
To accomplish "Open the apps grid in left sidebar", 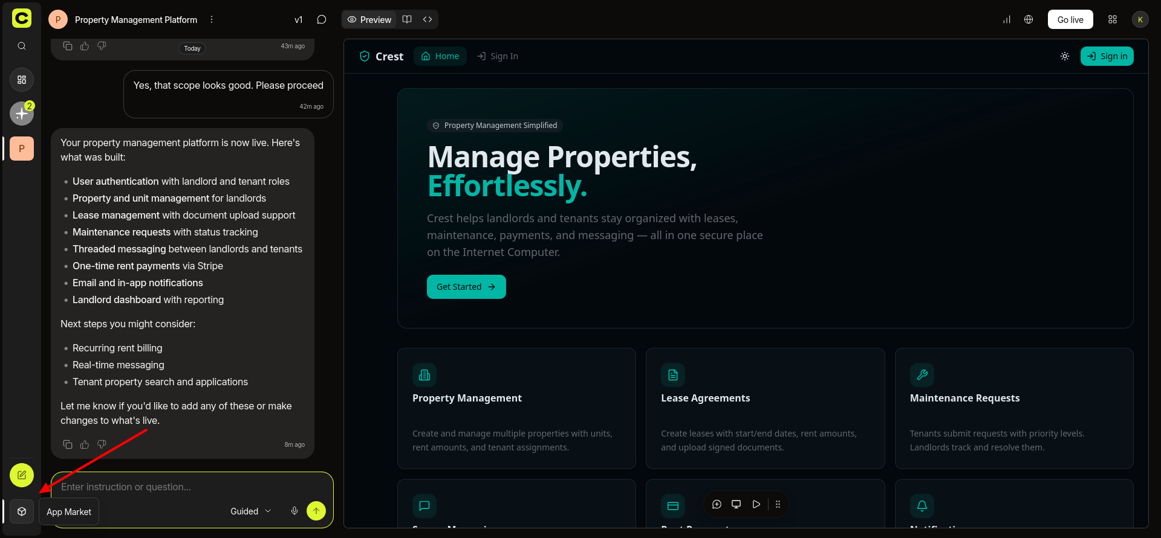I will 22,80.
